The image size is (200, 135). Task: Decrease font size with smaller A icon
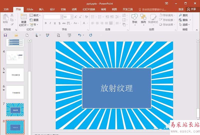pyautogui.click(x=80, y=17)
